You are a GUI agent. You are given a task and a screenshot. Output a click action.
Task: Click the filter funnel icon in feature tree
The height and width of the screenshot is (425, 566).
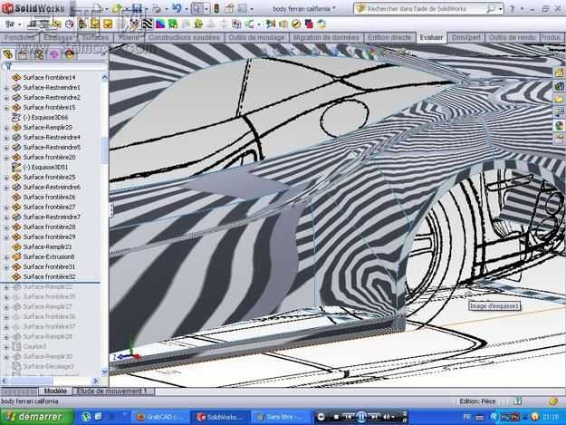tap(8, 66)
